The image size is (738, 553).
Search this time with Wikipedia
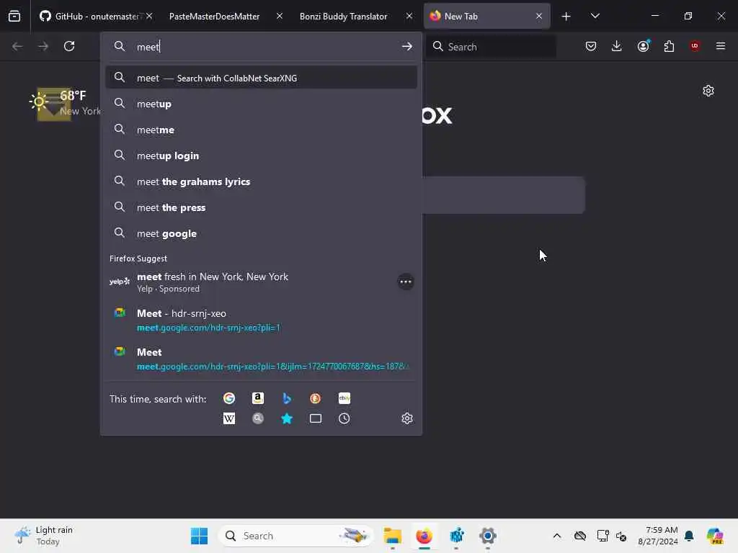click(x=228, y=418)
